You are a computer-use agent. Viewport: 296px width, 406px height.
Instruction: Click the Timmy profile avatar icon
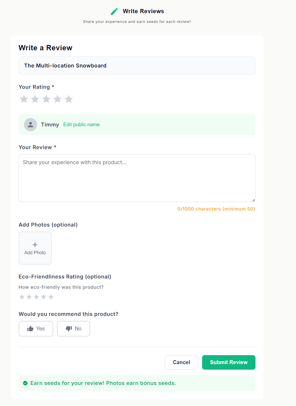point(31,125)
